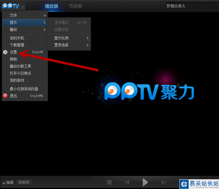This screenshot has height=189, width=219.
Task: Open 设置 with the Ctrl+W shortcut
Action: (x=25, y=52)
